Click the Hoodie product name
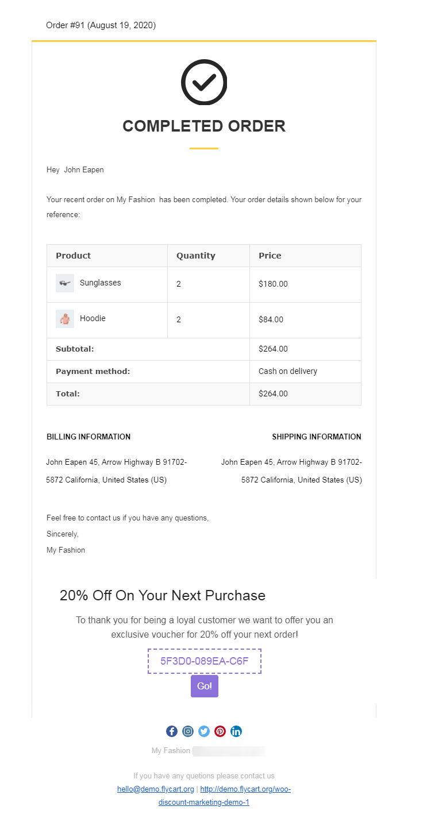The image size is (427, 814). 93,318
